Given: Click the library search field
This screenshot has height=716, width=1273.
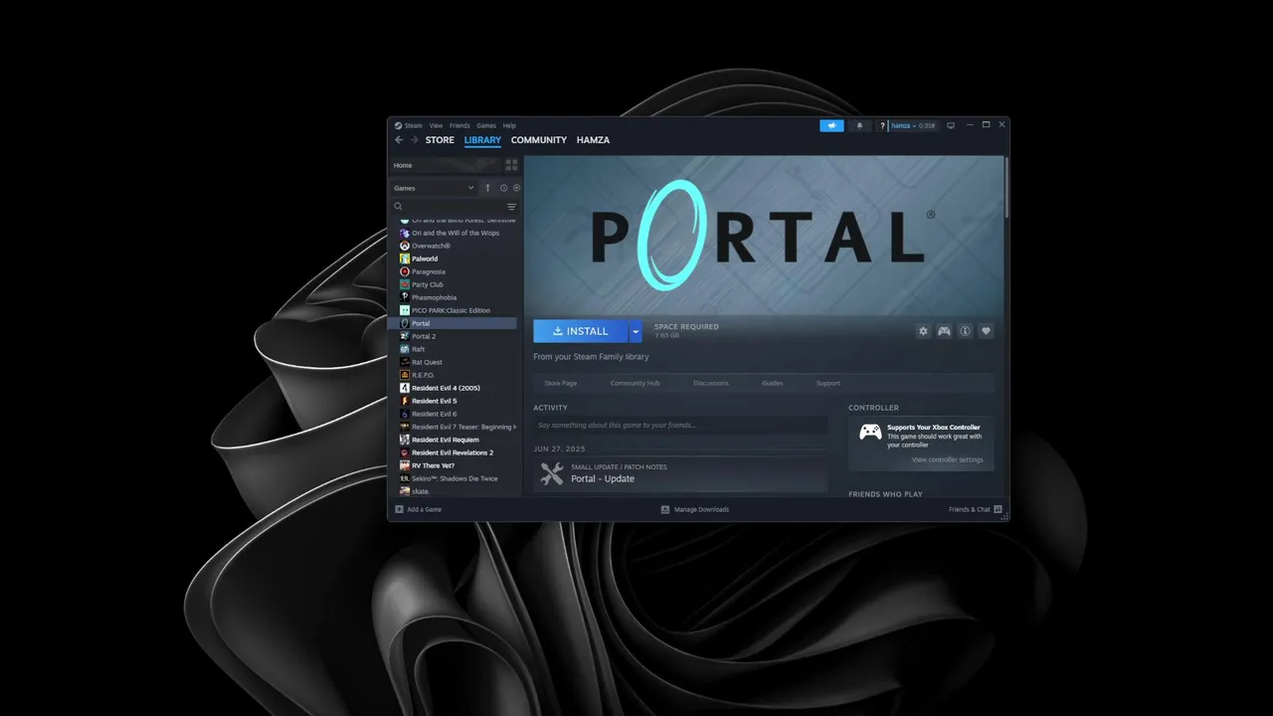Looking at the screenshot, I should (x=448, y=207).
